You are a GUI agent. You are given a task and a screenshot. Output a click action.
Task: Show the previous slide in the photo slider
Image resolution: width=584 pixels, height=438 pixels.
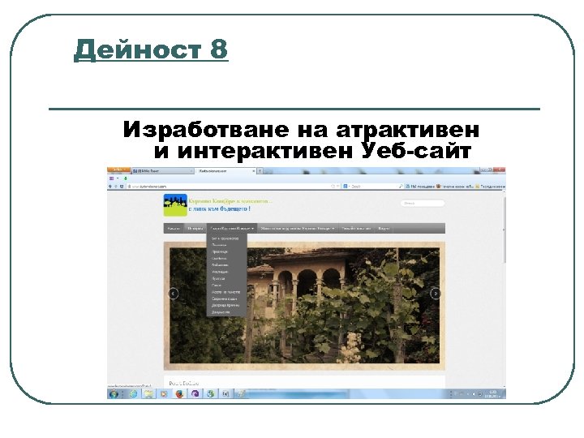click(x=174, y=294)
